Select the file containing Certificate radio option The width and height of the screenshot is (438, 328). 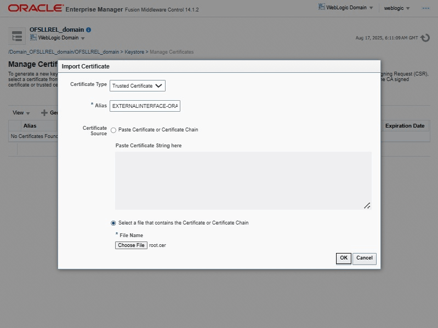point(113,223)
